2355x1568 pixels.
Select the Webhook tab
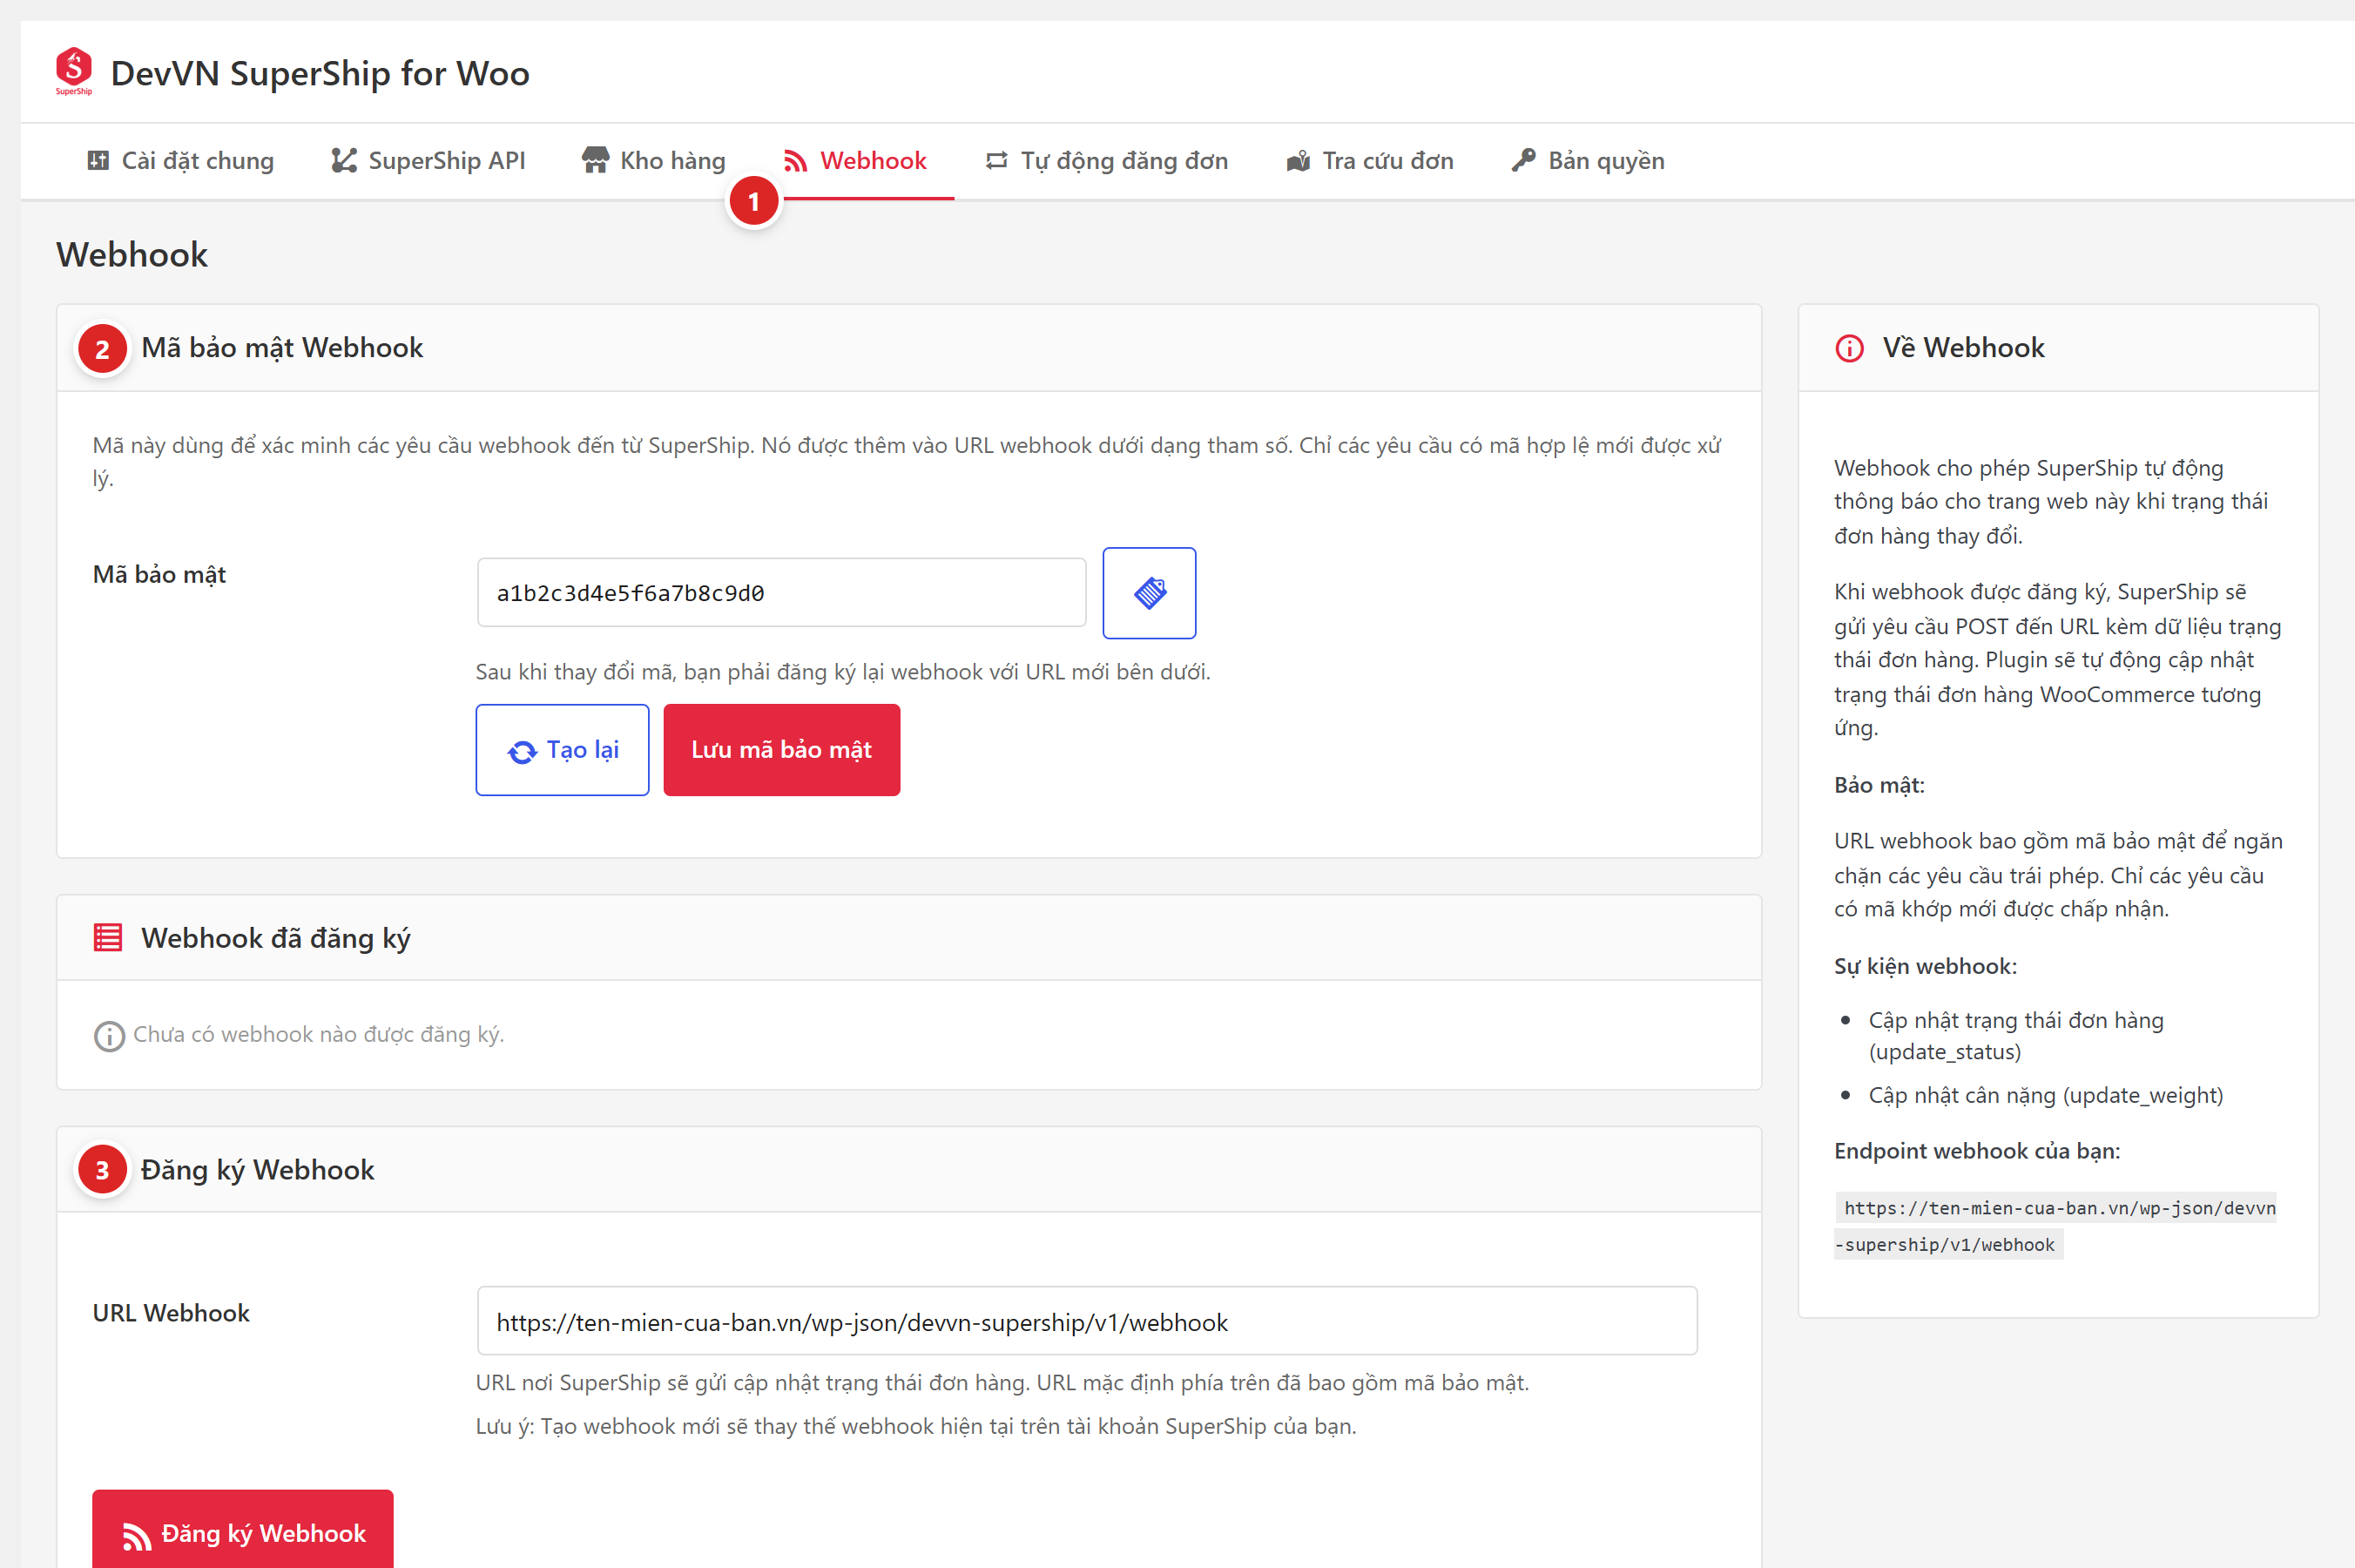(x=854, y=161)
